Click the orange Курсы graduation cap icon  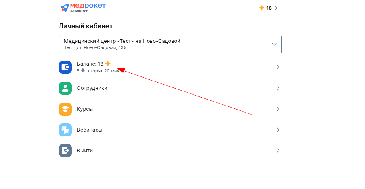point(65,109)
